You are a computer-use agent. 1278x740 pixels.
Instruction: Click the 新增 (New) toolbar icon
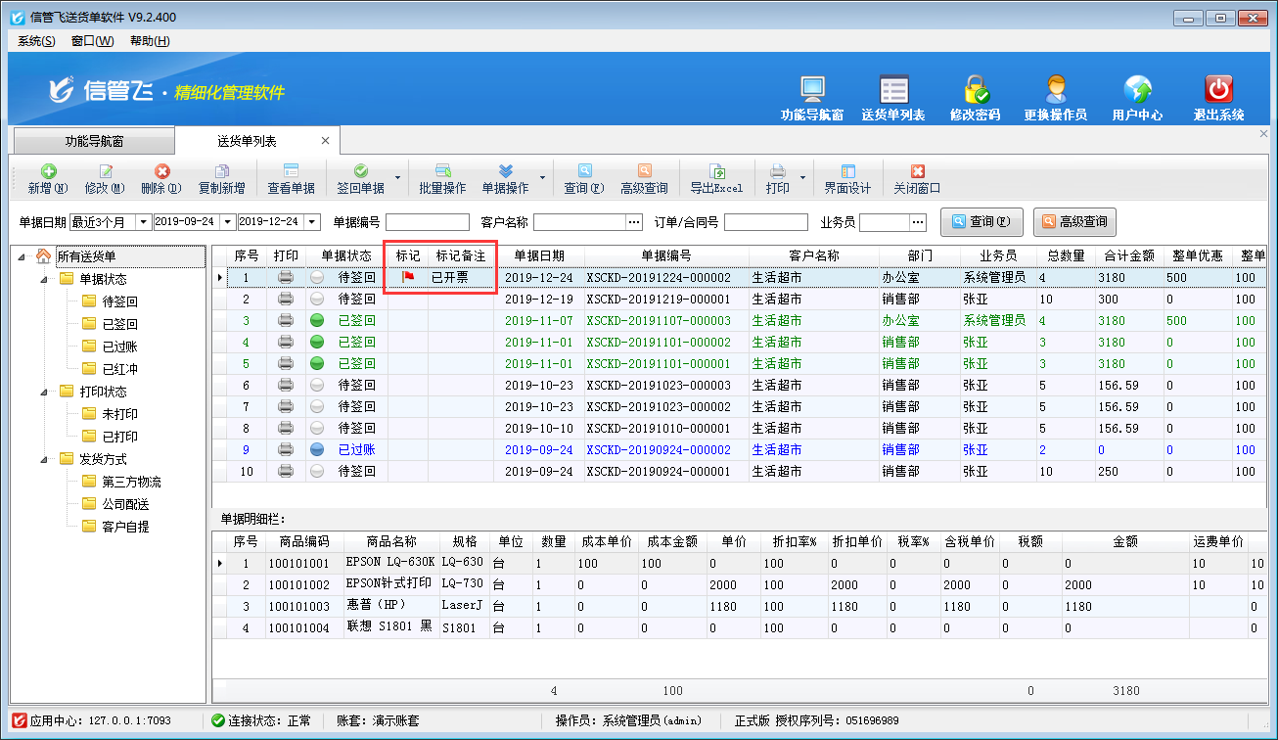48,172
